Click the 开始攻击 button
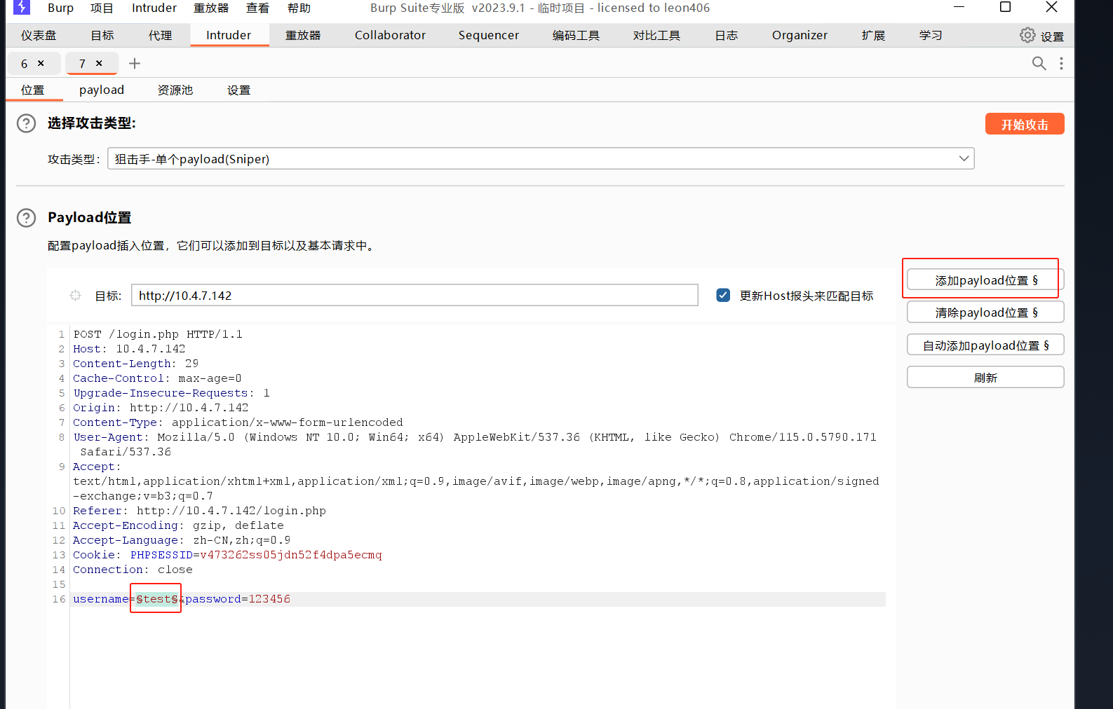Viewport: 1113px width, 709px height. coord(1025,124)
